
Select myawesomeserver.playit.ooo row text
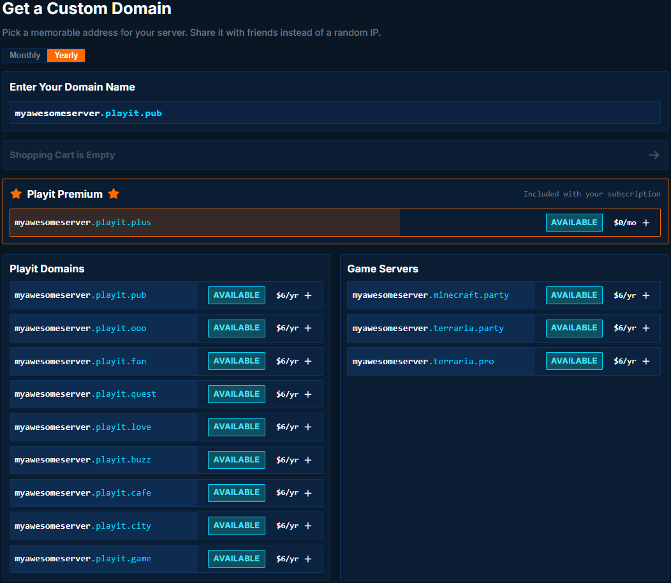80,328
